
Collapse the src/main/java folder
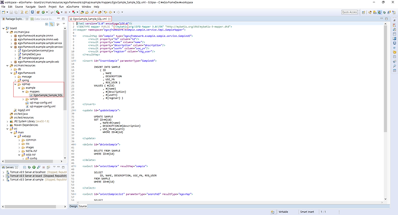7,32
